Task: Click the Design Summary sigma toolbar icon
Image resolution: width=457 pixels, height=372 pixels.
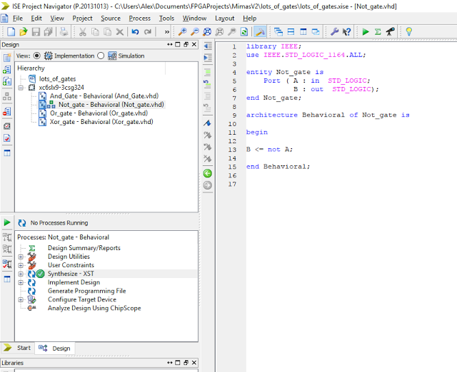Action: tap(378, 31)
